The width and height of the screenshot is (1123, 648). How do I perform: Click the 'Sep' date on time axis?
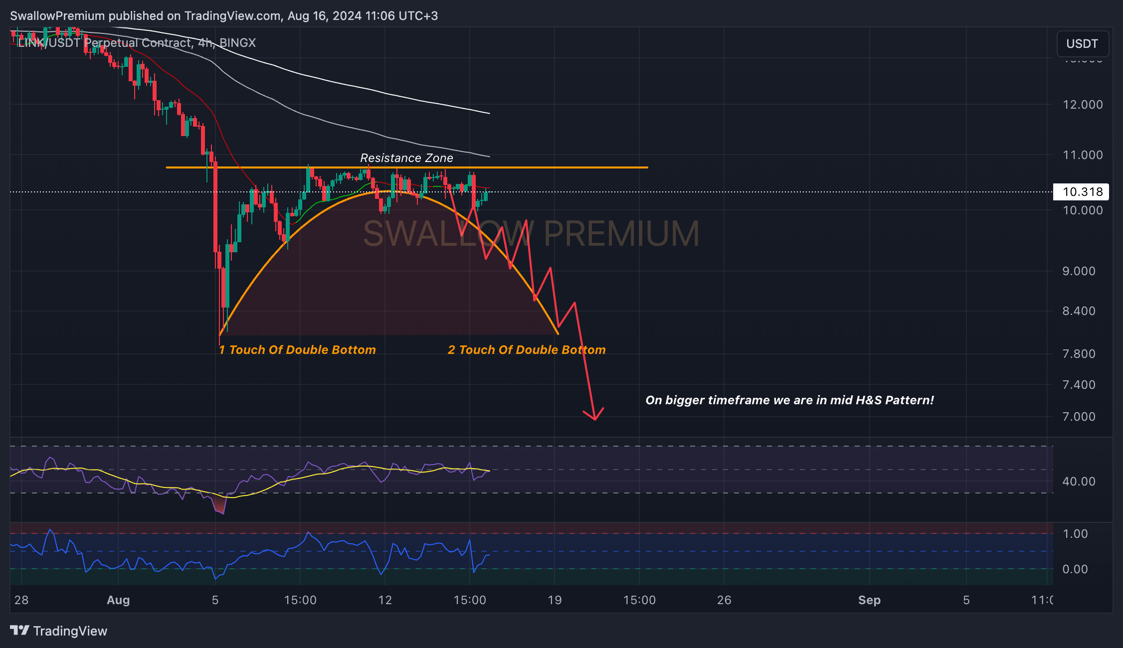(x=869, y=600)
